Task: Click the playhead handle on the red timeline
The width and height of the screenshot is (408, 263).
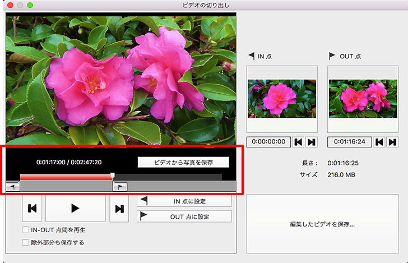Action: pos(113,176)
